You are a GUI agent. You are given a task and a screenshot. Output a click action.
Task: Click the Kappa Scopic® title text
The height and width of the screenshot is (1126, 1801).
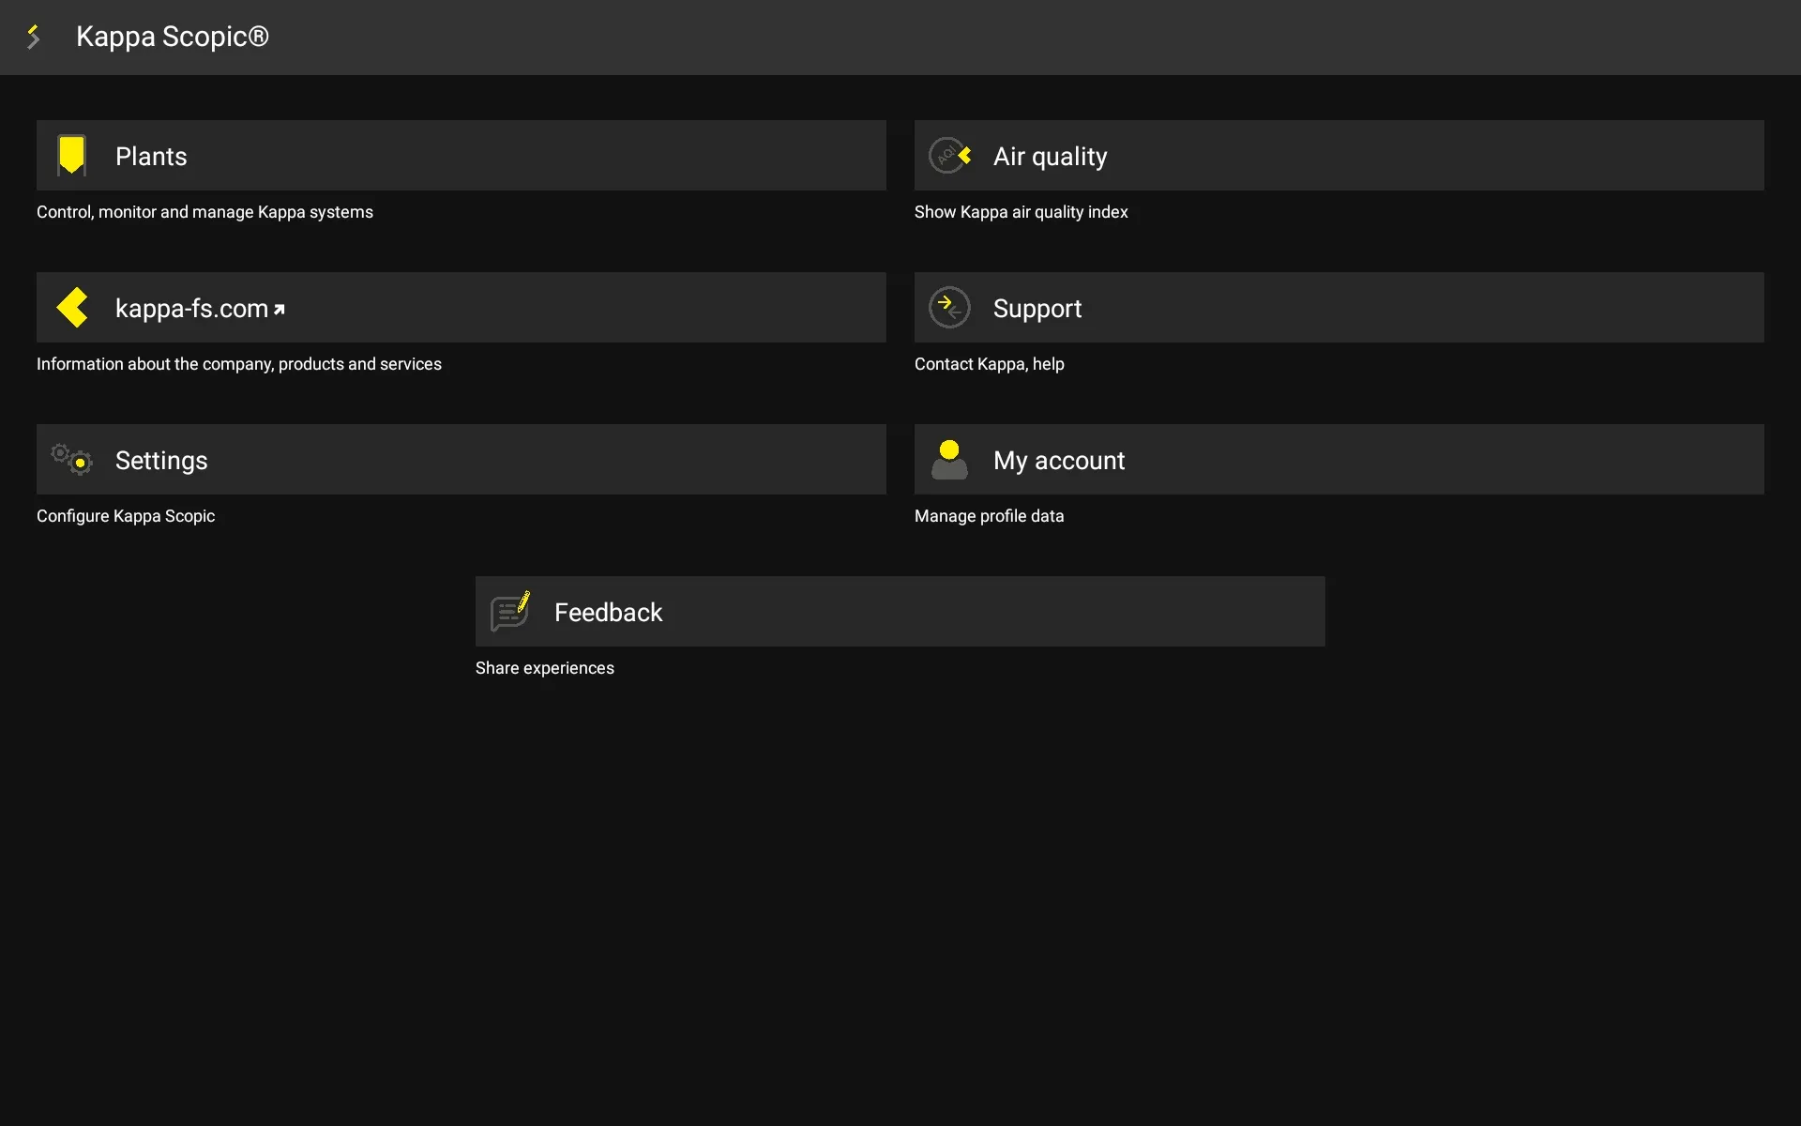173,37
